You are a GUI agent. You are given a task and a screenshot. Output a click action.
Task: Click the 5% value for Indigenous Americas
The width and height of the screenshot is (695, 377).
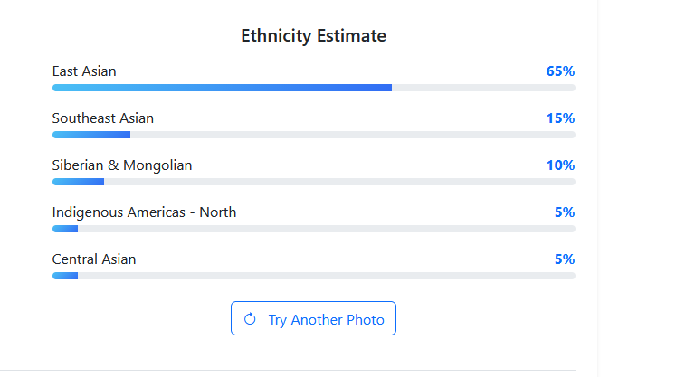pyautogui.click(x=565, y=212)
